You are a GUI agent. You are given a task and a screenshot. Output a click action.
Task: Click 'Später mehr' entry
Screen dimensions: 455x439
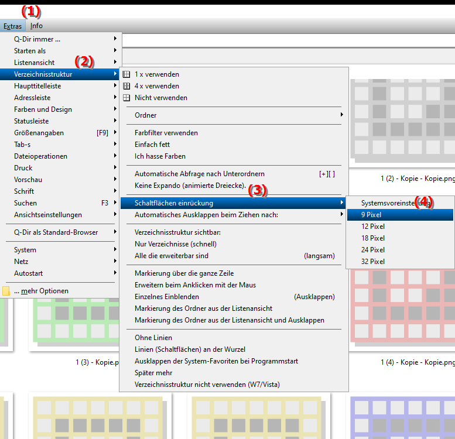click(234, 373)
